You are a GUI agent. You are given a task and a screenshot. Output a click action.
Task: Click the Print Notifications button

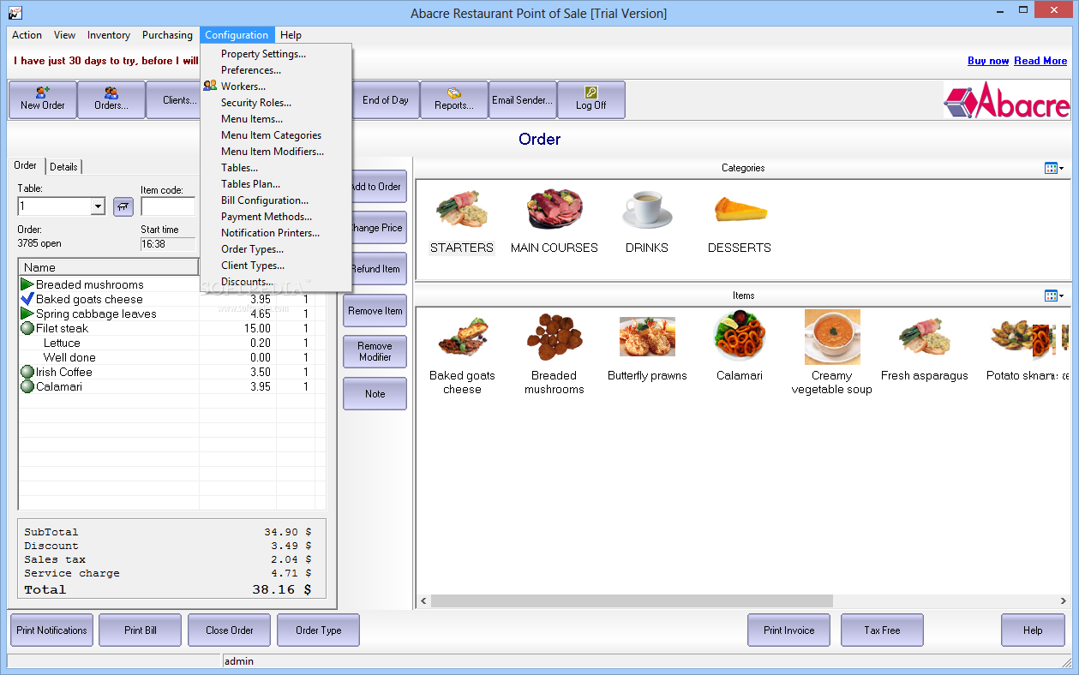[51, 630]
